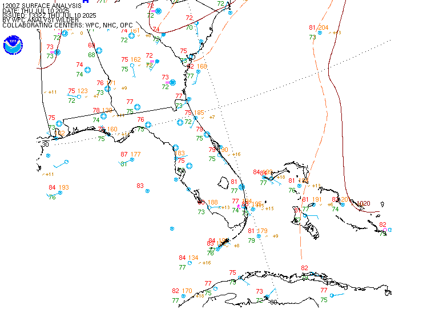Screen dimensions: 427x321
Task: Click the station reading '84 193'
Action: click(59, 187)
